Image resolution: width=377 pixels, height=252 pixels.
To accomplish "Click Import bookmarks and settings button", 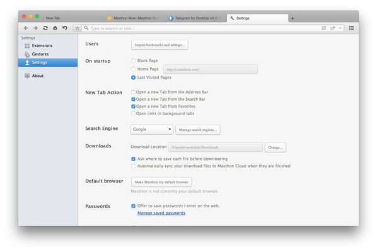I will 159,45.
